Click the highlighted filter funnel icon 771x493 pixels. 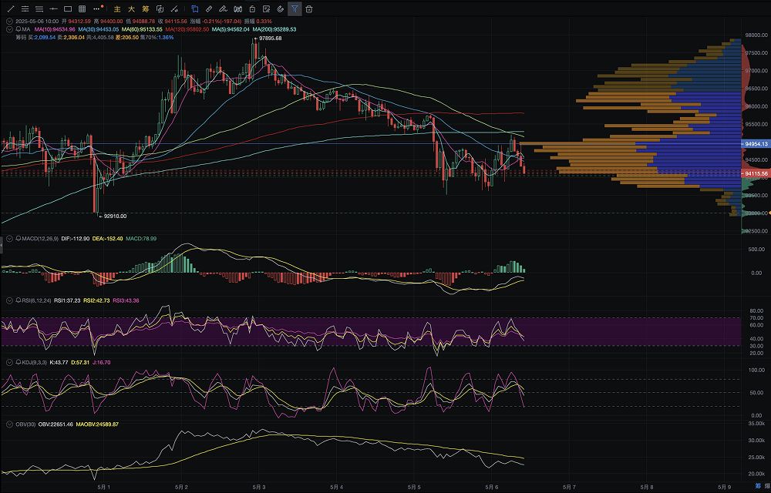coord(295,9)
